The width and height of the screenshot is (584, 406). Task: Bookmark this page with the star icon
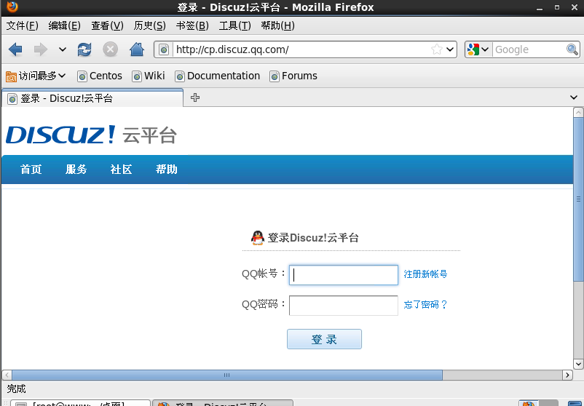(436, 49)
